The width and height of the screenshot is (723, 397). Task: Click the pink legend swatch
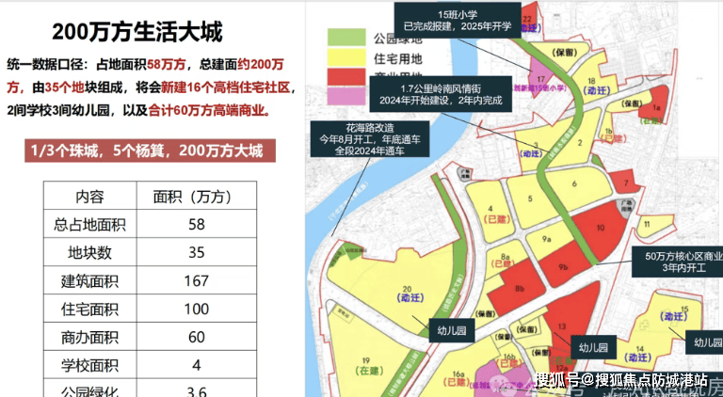(344, 96)
